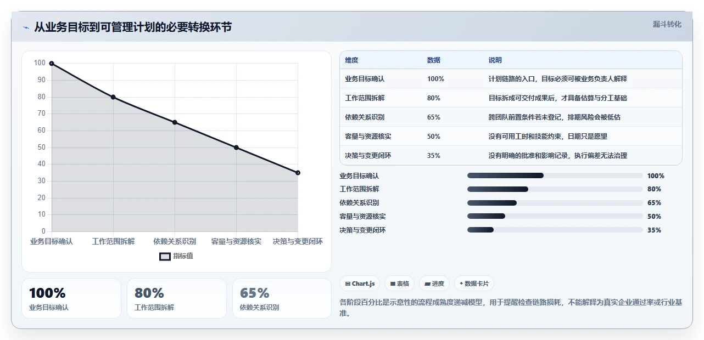Viewport: 704px width, 340px height.
Task: Select the chart point for 依赖关系识别
Action: click(x=175, y=122)
